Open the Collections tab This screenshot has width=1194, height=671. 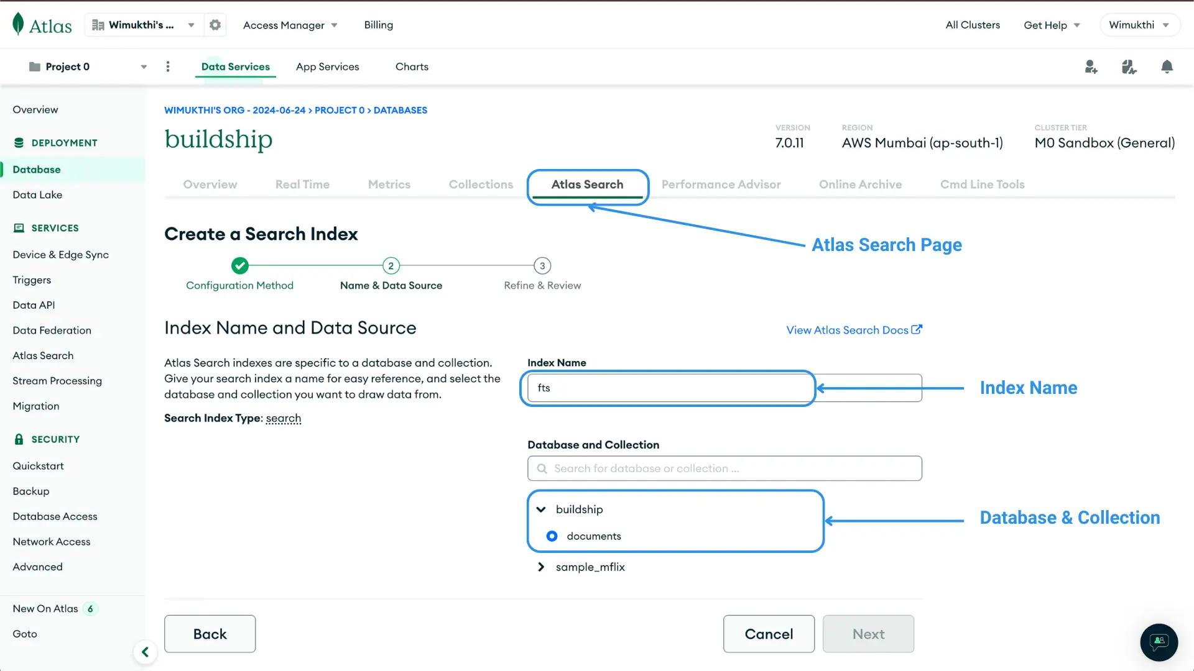pos(481,183)
